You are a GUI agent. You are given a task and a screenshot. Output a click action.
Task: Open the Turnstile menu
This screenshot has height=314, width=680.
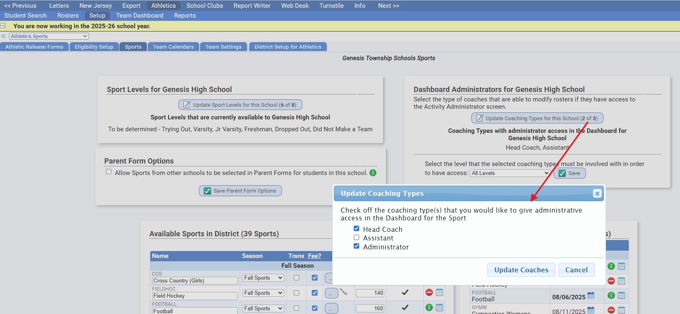pos(331,6)
